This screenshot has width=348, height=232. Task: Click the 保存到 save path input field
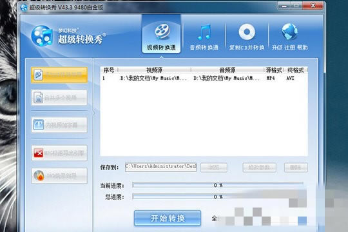[x=160, y=167]
